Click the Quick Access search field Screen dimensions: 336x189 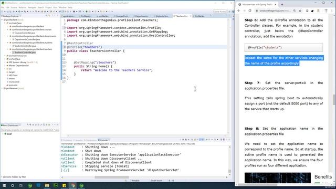[x=219, y=12]
